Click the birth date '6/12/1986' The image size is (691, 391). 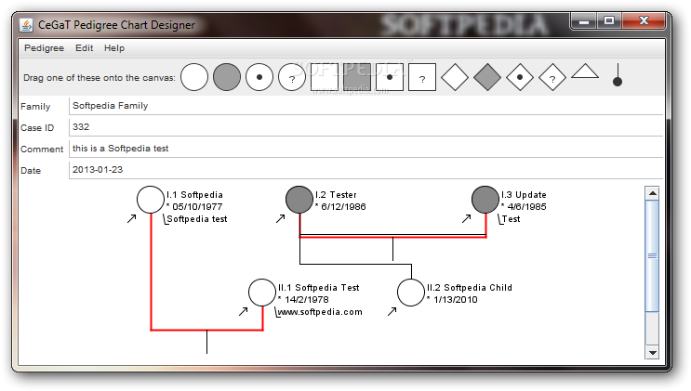pyautogui.click(x=343, y=206)
